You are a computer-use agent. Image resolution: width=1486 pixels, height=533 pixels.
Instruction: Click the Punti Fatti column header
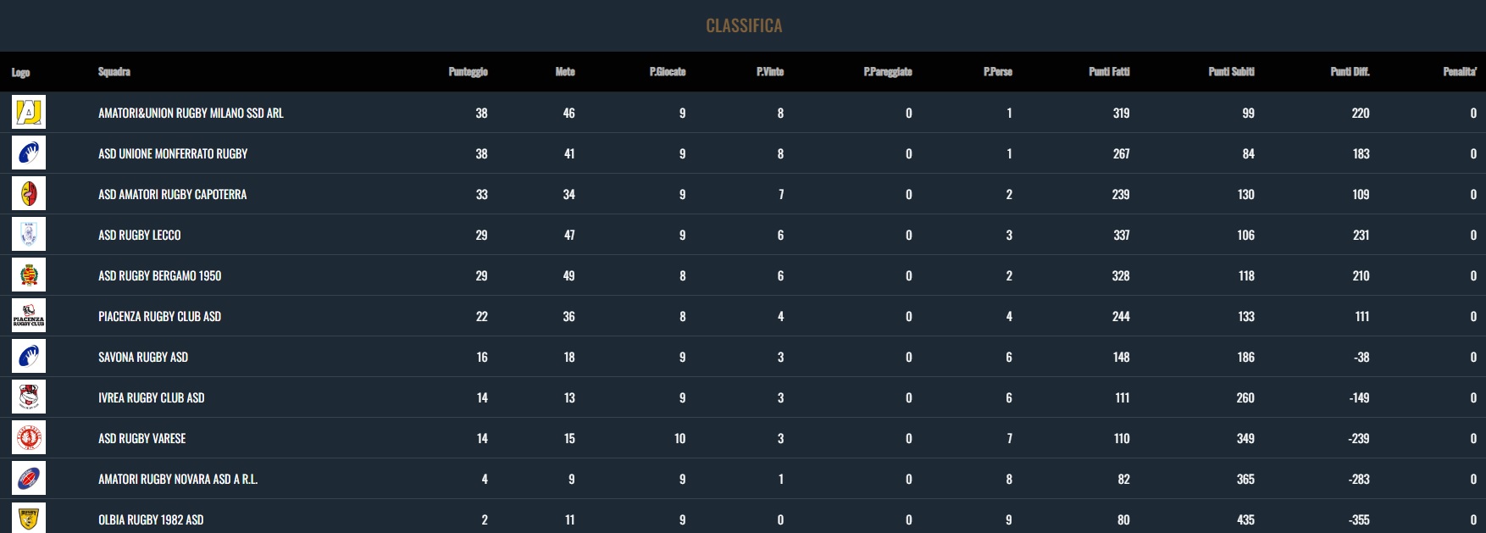[x=1109, y=72]
